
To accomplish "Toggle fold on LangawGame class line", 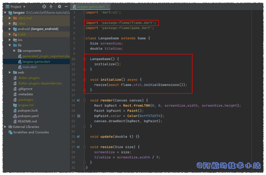I will coord(84,38).
